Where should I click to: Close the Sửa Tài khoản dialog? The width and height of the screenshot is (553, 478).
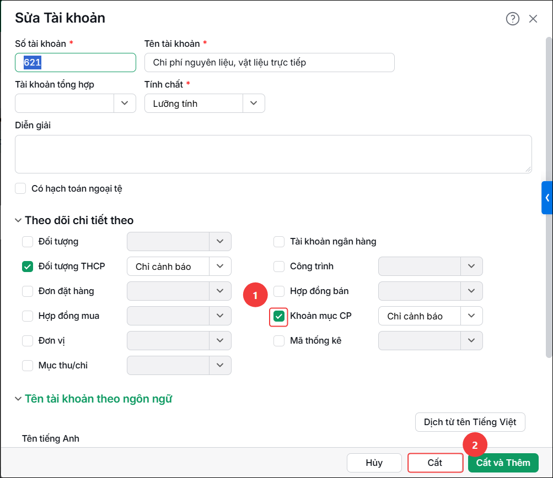tap(533, 19)
